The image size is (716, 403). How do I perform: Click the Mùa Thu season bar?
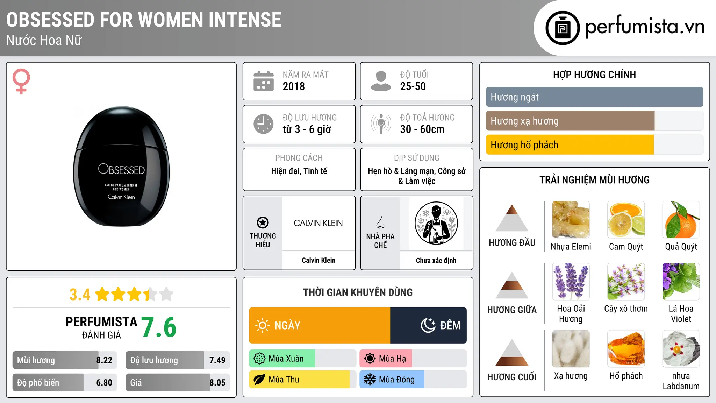(x=302, y=380)
